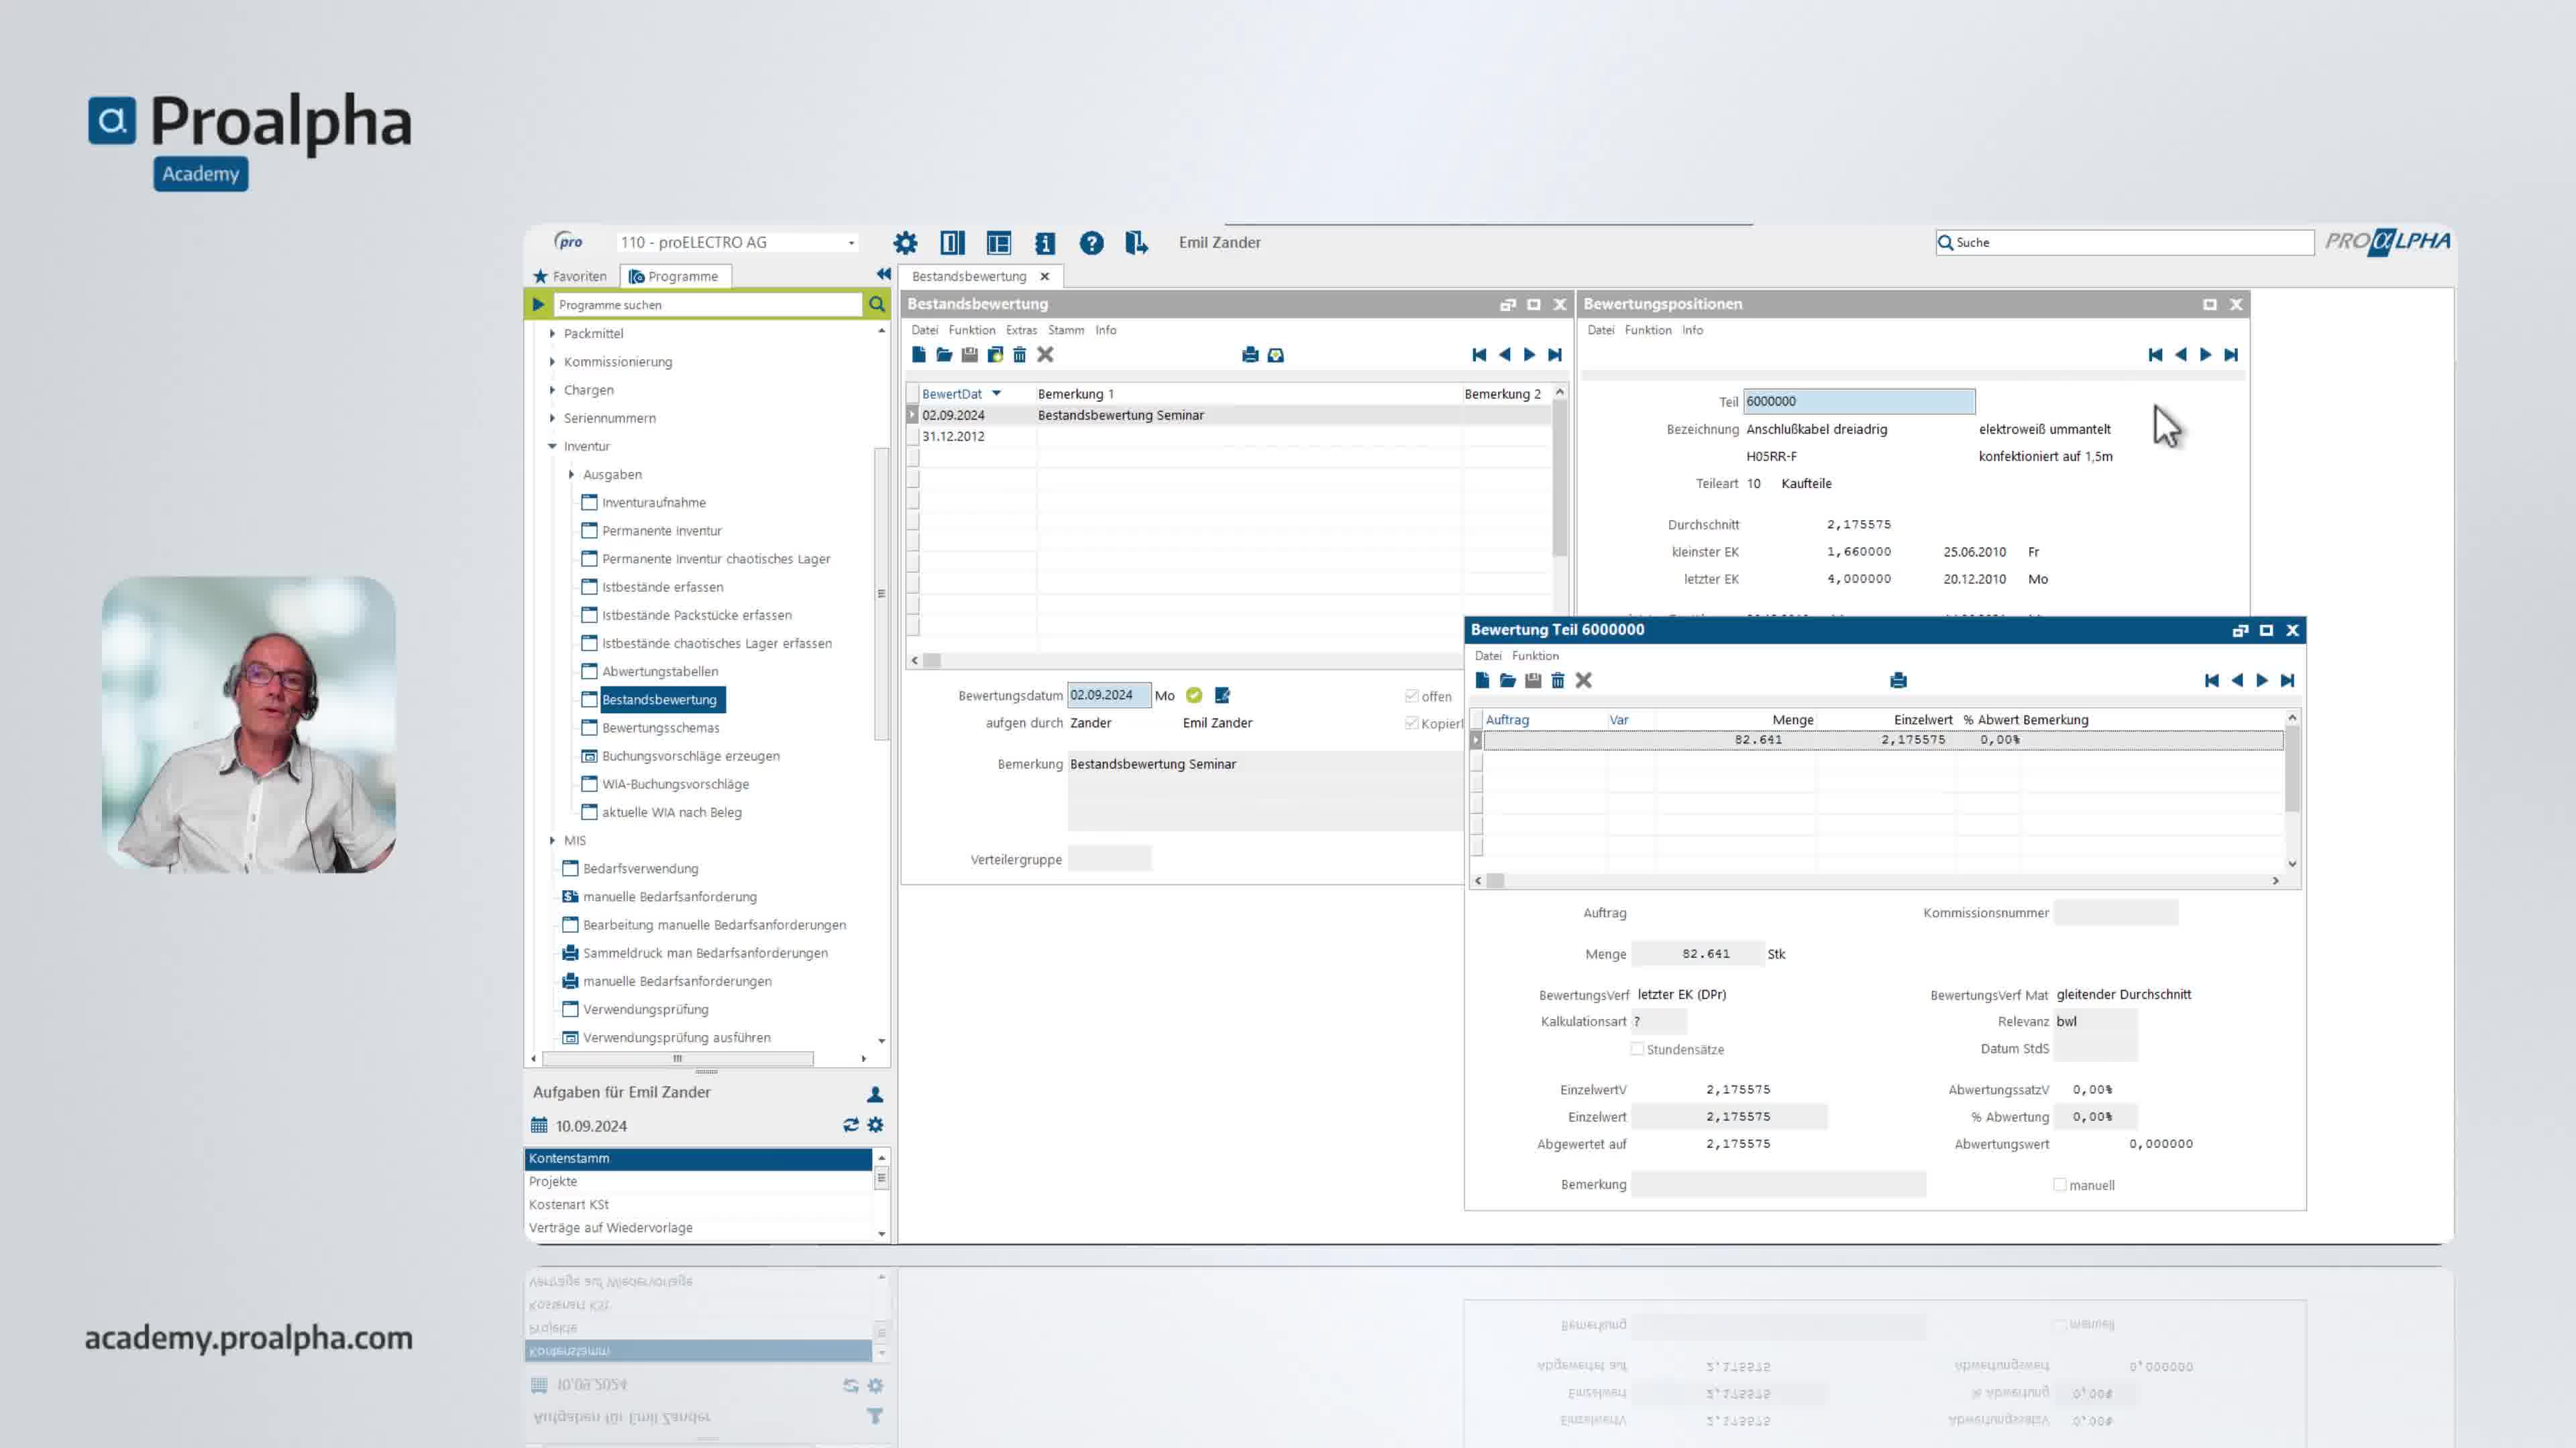2576x1448 pixels.
Task: Go to last record in Bewertungspositionen
Action: pos(2231,355)
